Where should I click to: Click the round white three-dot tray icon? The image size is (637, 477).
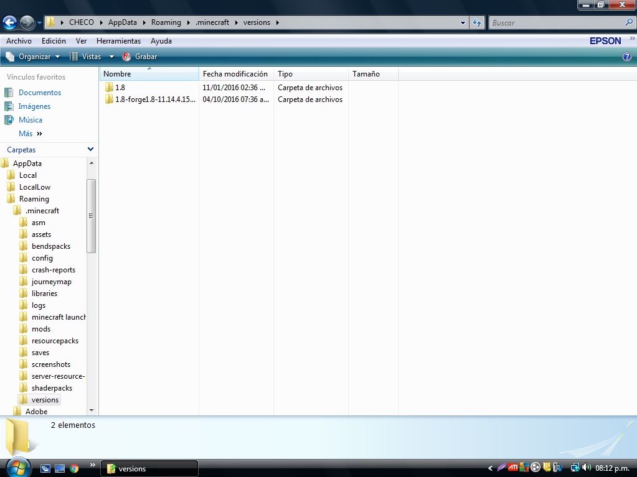click(x=536, y=468)
